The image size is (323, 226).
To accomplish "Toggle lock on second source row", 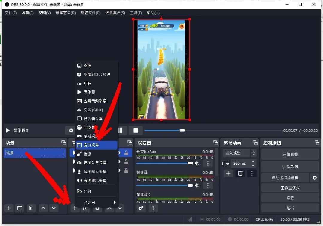I will pos(126,162).
